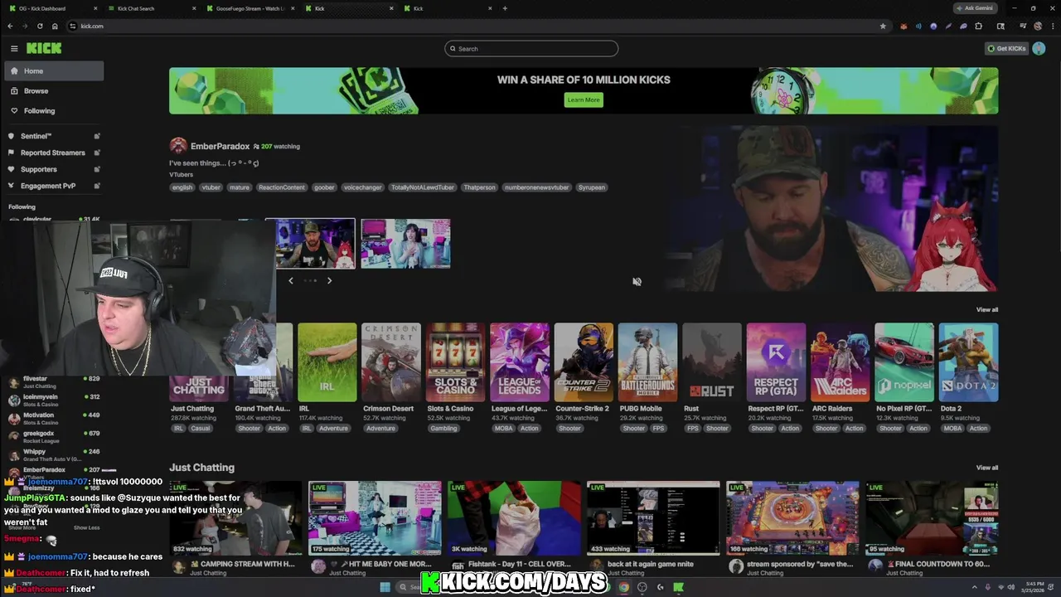This screenshot has height=597, width=1061.
Task: Click View all for Just Chatting
Action: click(986, 468)
